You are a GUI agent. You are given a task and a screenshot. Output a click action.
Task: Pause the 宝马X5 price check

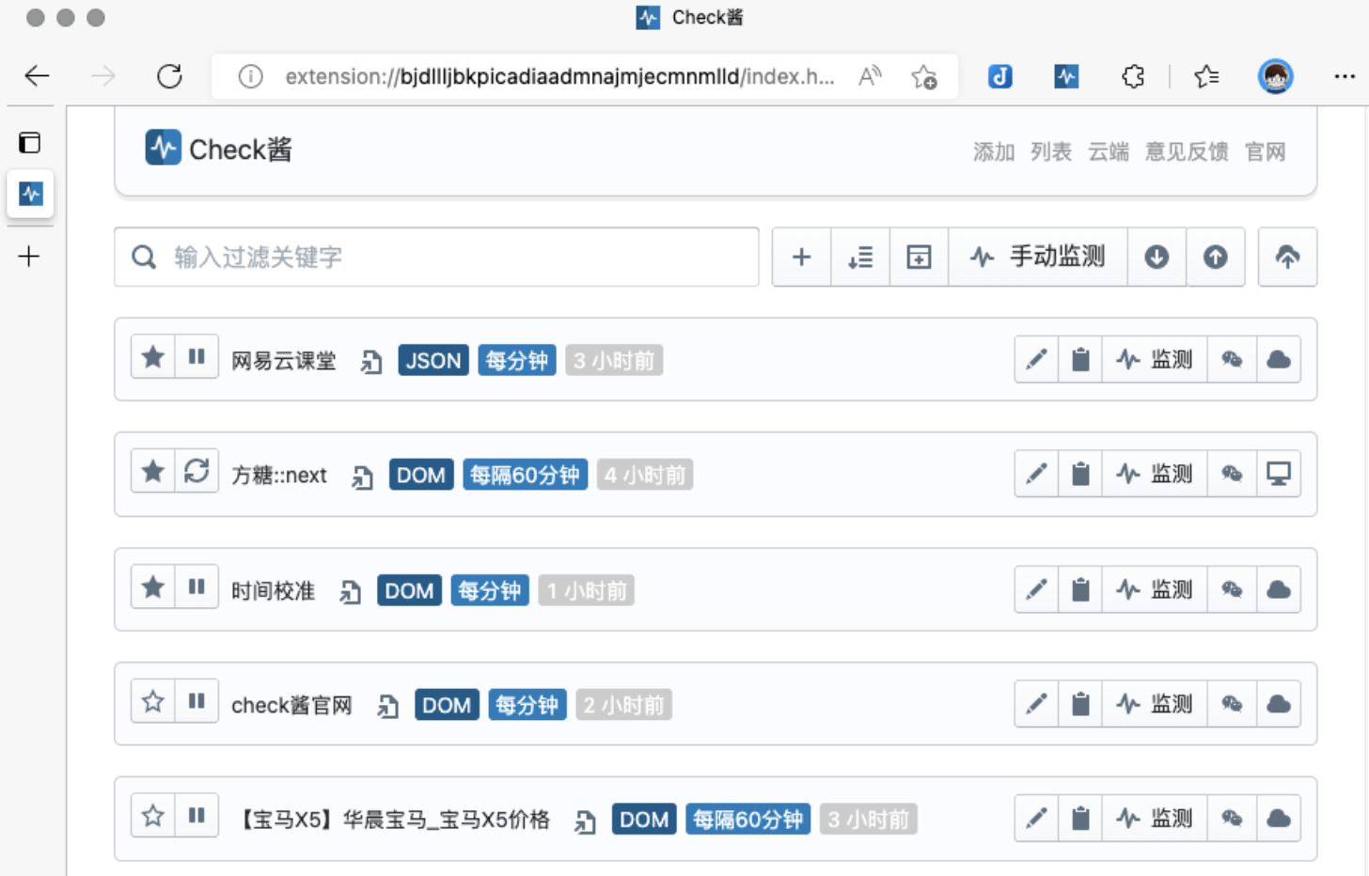point(197,816)
